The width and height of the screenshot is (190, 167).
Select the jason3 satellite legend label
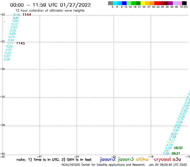pyautogui.click(x=126, y=159)
